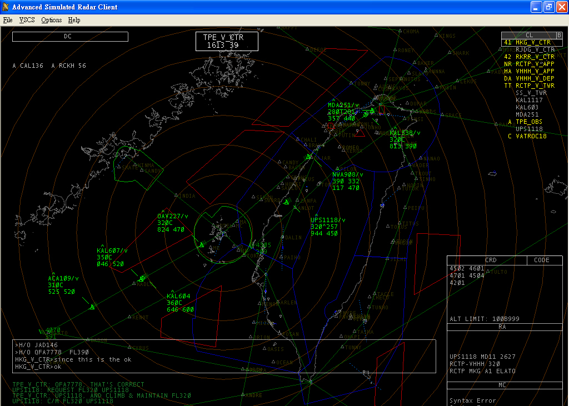Click the ASRC application icon in title bar
Screen dimensions: 569x406
7,7
